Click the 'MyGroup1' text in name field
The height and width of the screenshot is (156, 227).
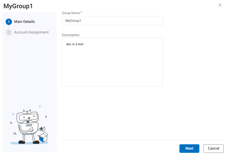click(x=73, y=21)
